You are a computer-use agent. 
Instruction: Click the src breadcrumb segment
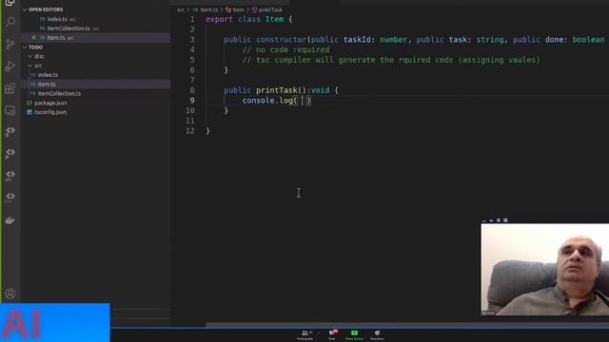(181, 10)
